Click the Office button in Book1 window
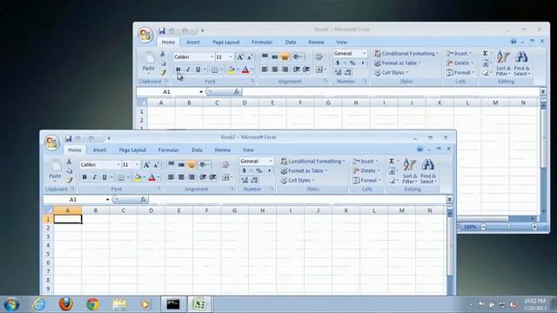This screenshot has width=557, height=313. point(145,35)
